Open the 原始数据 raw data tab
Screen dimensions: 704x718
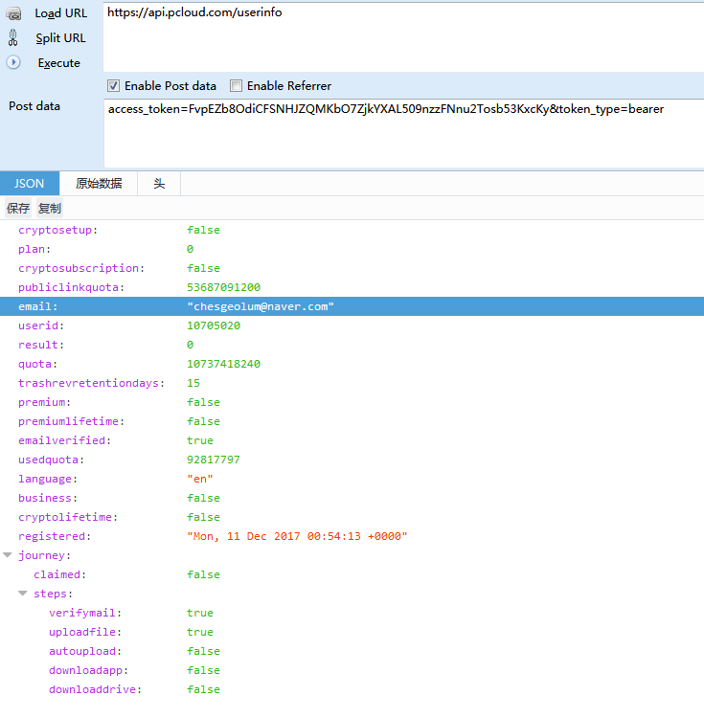[99, 184]
